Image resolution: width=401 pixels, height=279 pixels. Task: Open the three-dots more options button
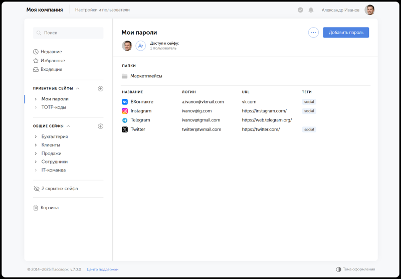(313, 33)
